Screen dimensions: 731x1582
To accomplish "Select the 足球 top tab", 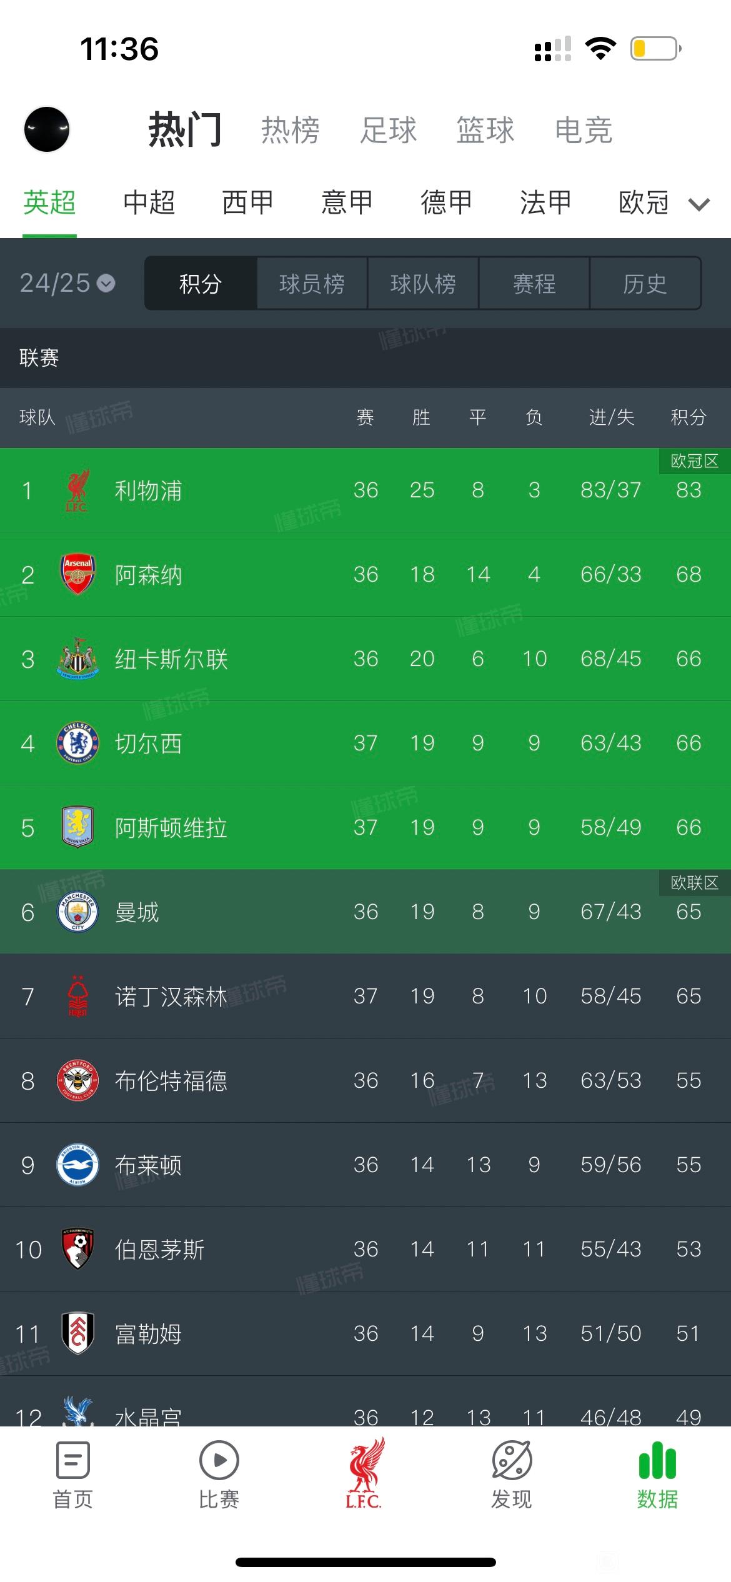I will click(388, 130).
